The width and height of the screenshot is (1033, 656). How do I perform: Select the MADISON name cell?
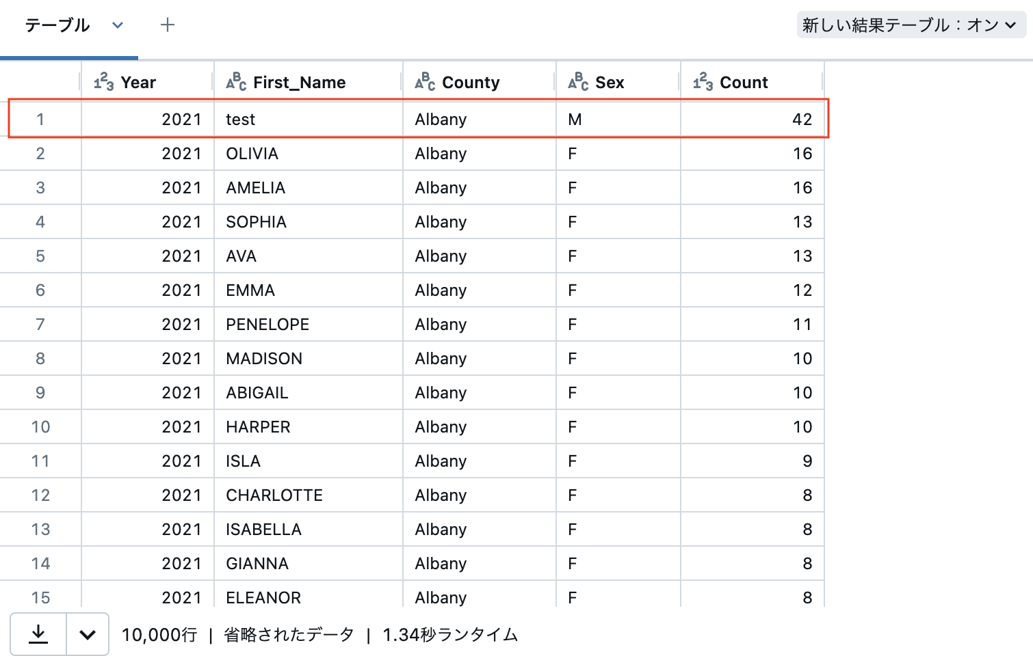click(309, 358)
